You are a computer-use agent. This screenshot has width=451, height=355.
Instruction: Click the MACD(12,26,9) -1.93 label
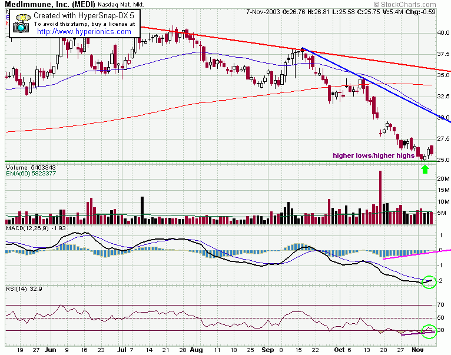(x=36, y=228)
